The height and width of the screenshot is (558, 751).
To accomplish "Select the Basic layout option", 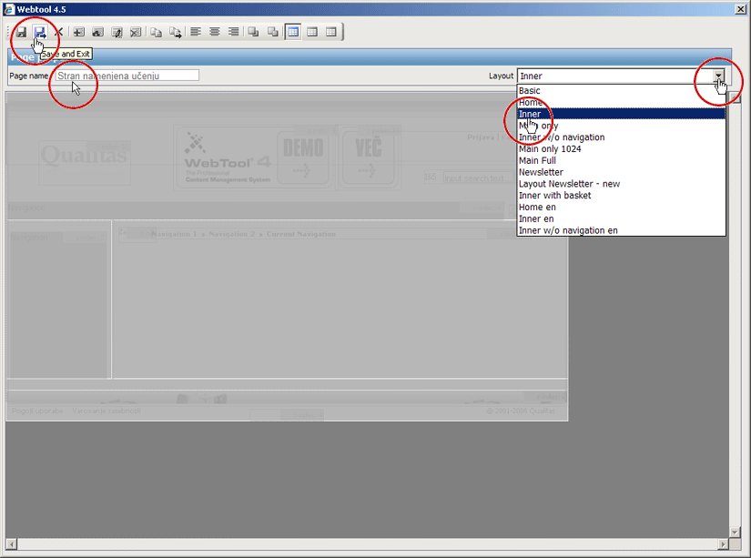I will [529, 91].
